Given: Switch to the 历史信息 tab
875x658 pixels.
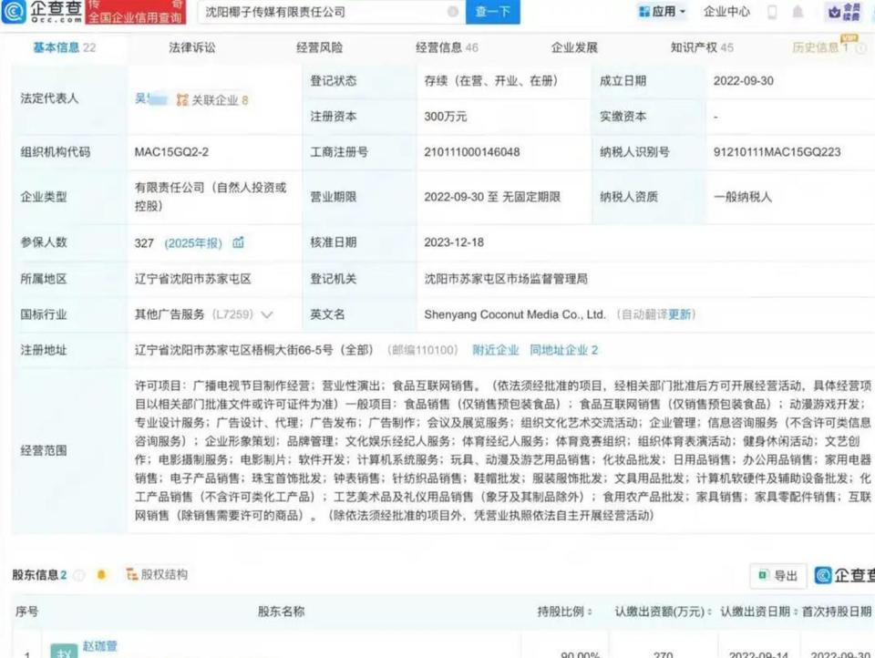Looking at the screenshot, I should (820, 47).
